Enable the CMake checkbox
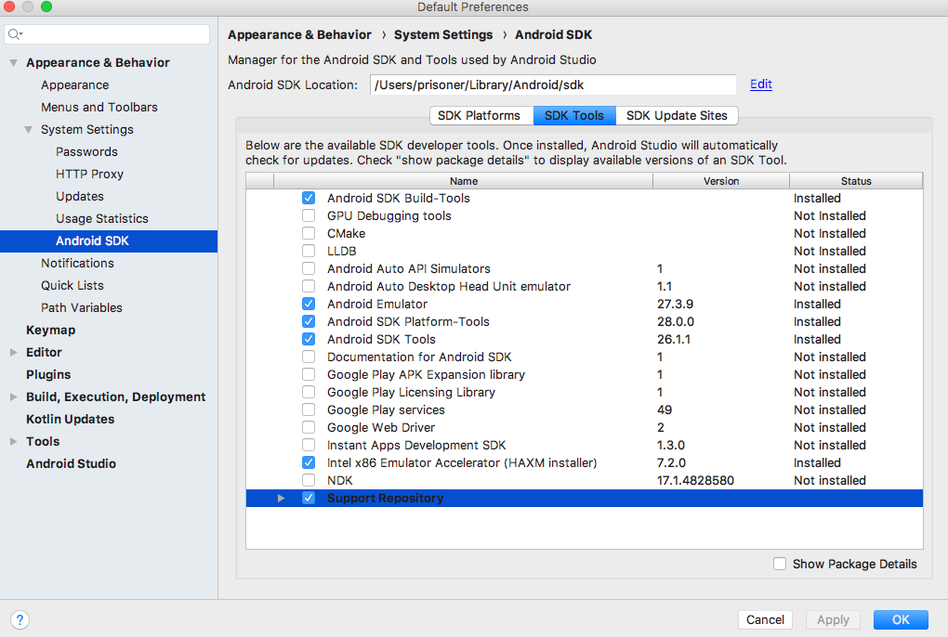The width and height of the screenshot is (948, 637). tap(309, 233)
